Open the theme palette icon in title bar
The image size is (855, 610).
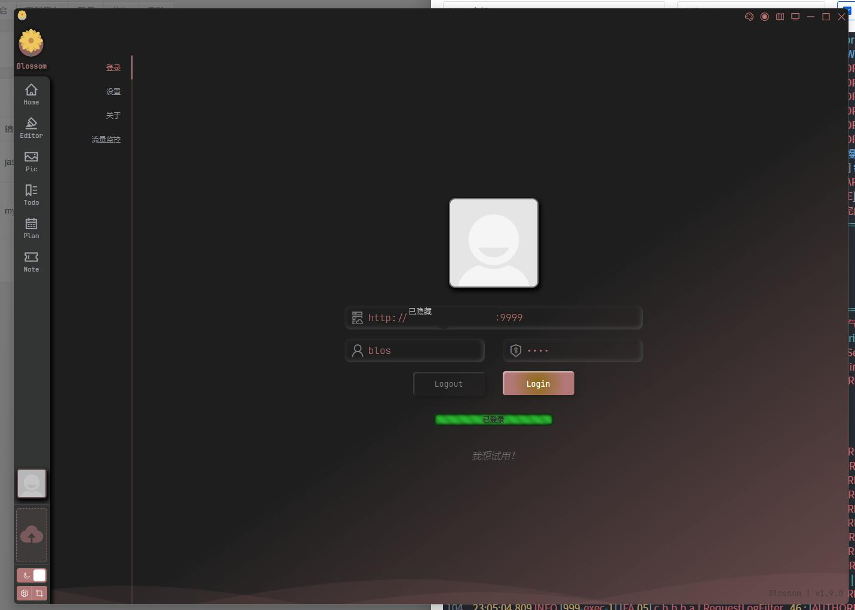pos(749,17)
